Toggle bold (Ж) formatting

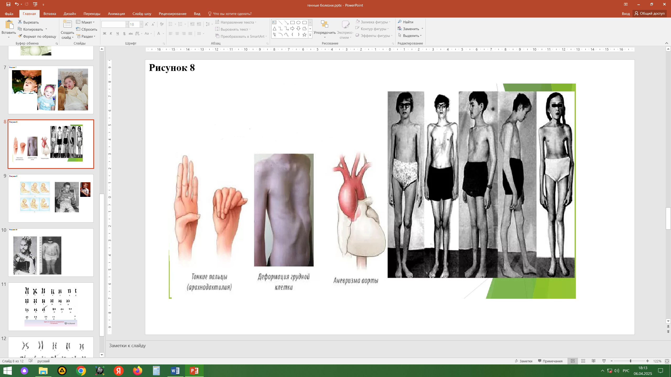pos(105,34)
